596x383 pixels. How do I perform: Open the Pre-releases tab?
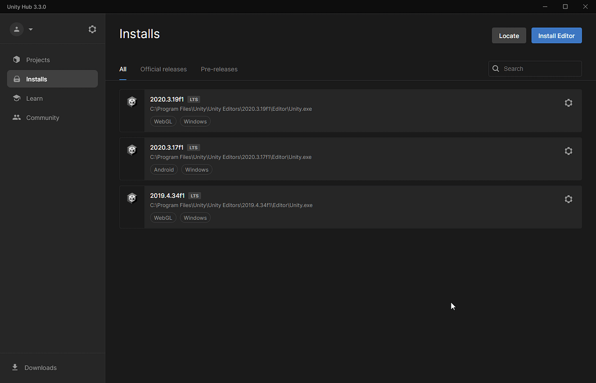point(219,69)
